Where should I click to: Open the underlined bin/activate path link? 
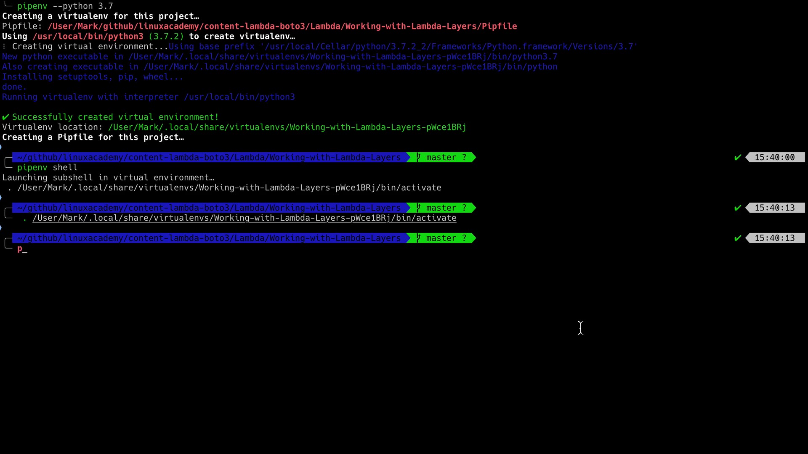click(244, 218)
